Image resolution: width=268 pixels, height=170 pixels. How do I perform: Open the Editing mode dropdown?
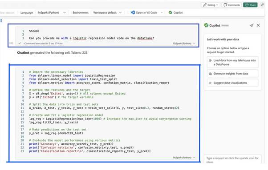click(211, 5)
